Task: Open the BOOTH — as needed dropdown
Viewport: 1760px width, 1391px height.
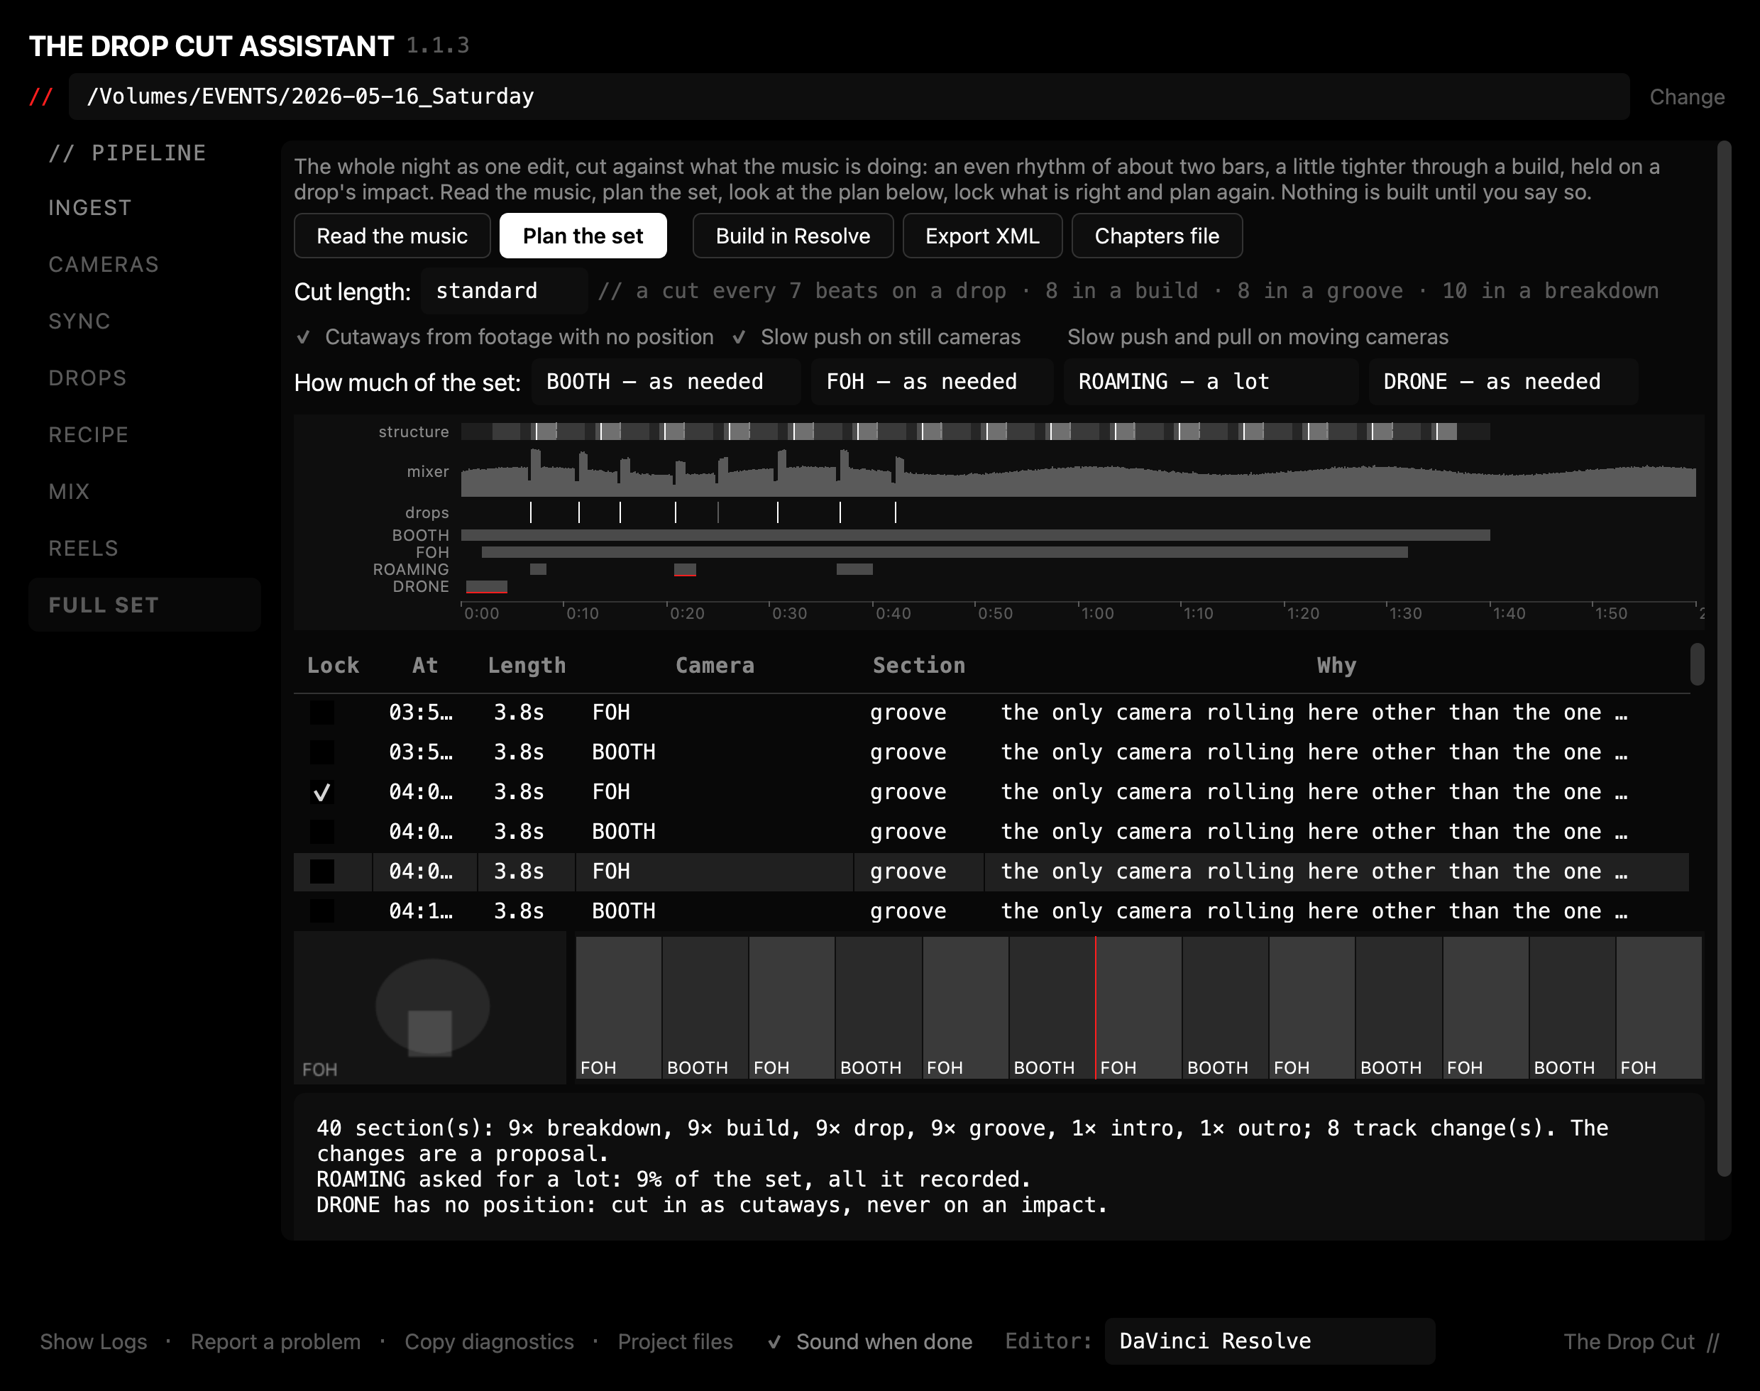Action: [666, 382]
